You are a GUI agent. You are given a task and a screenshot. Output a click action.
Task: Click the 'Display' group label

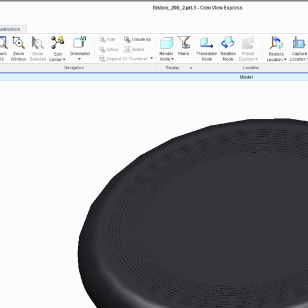pyautogui.click(x=173, y=67)
